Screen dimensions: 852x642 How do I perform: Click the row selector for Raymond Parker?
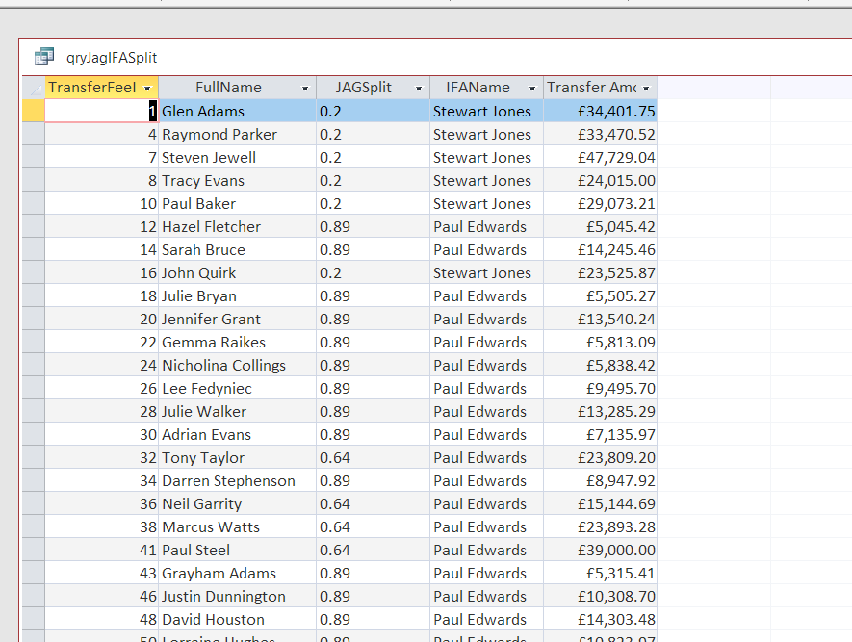(34, 134)
